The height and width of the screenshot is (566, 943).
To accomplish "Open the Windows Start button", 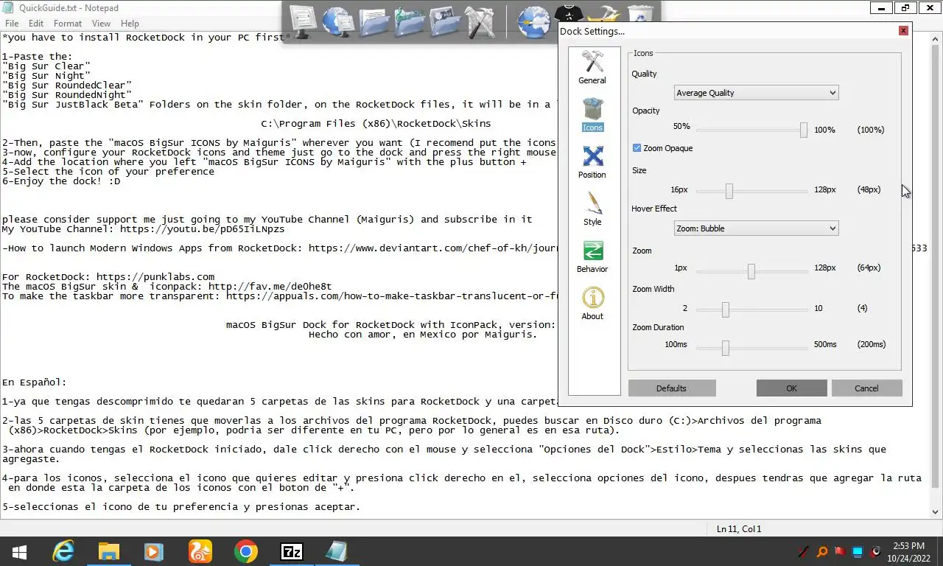I will pyautogui.click(x=19, y=551).
